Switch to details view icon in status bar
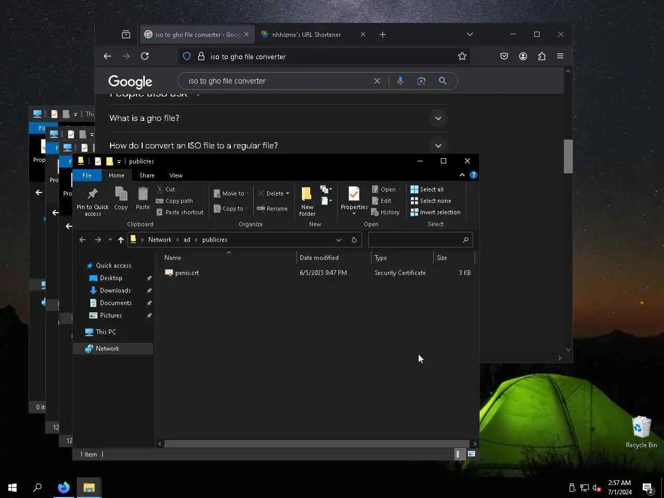This screenshot has height=498, width=664. (458, 454)
